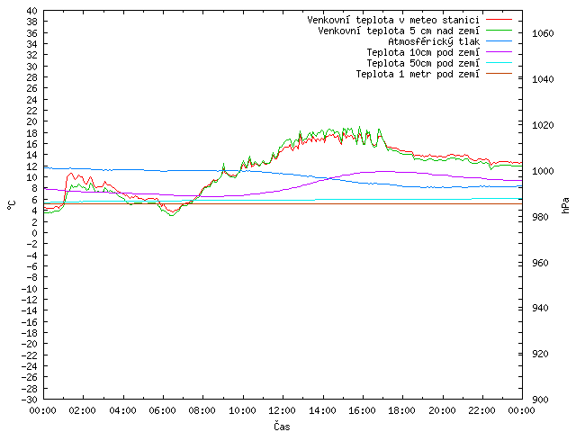576x432 pixels.
Task: Click the left axis value '30'
Action: click(32, 67)
